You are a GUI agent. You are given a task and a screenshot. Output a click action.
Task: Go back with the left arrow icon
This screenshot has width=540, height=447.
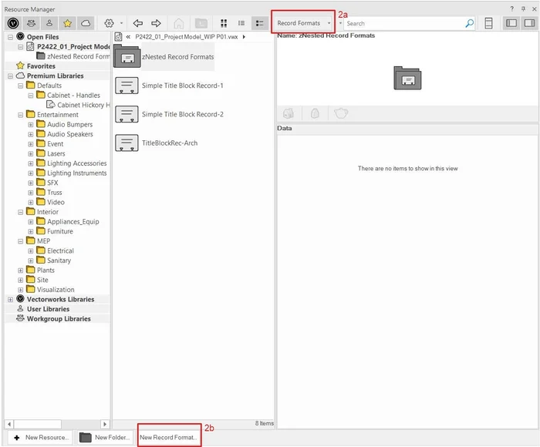(138, 24)
